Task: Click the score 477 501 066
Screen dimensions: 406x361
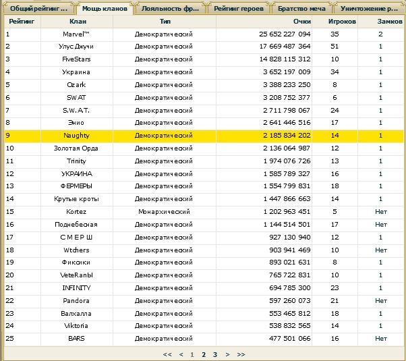Action: 290,339
